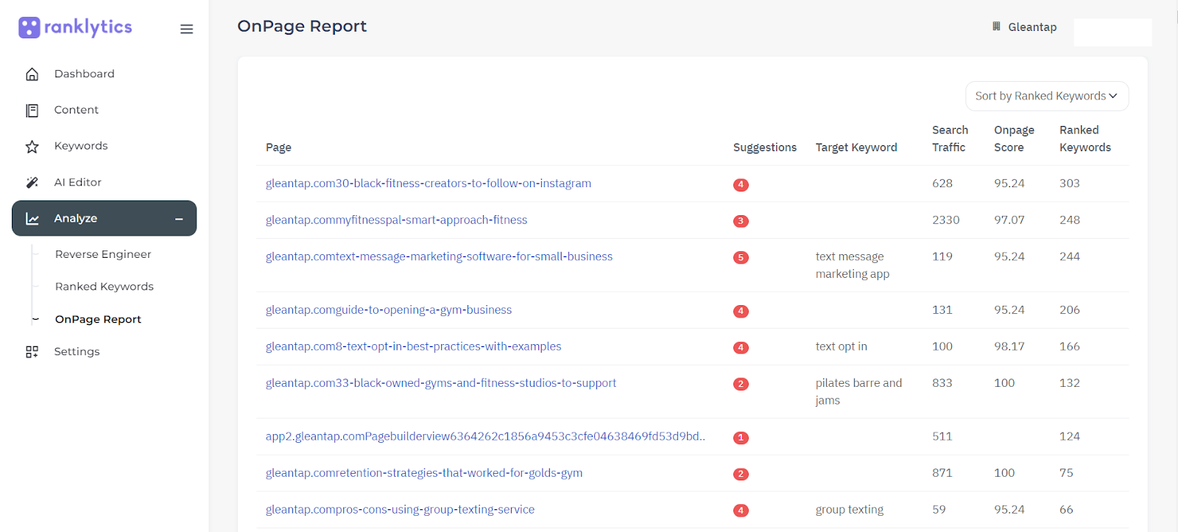This screenshot has width=1178, height=532.
Task: Click search traffic value 871
Action: [x=942, y=473]
